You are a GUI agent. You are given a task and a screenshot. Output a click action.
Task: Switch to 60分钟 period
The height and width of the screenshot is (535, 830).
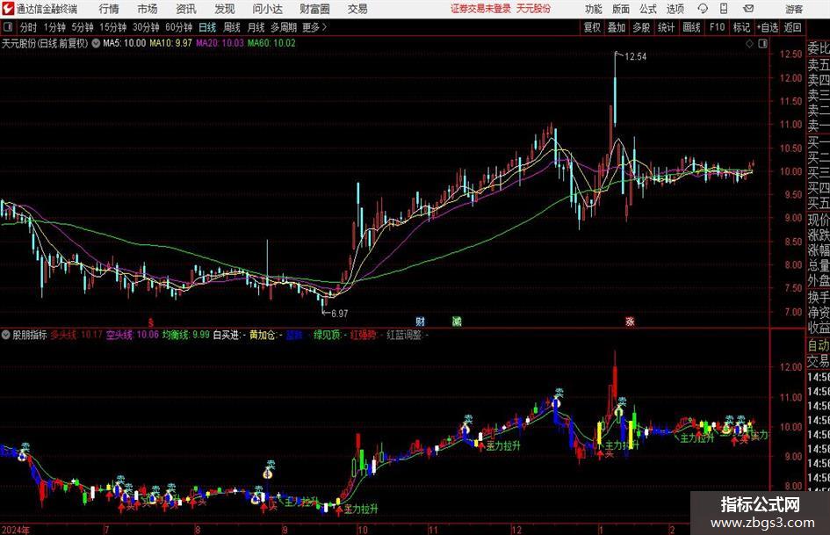click(x=179, y=27)
